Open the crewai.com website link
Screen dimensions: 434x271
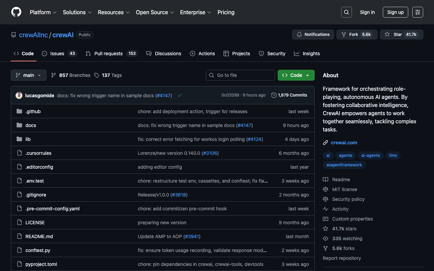(344, 143)
